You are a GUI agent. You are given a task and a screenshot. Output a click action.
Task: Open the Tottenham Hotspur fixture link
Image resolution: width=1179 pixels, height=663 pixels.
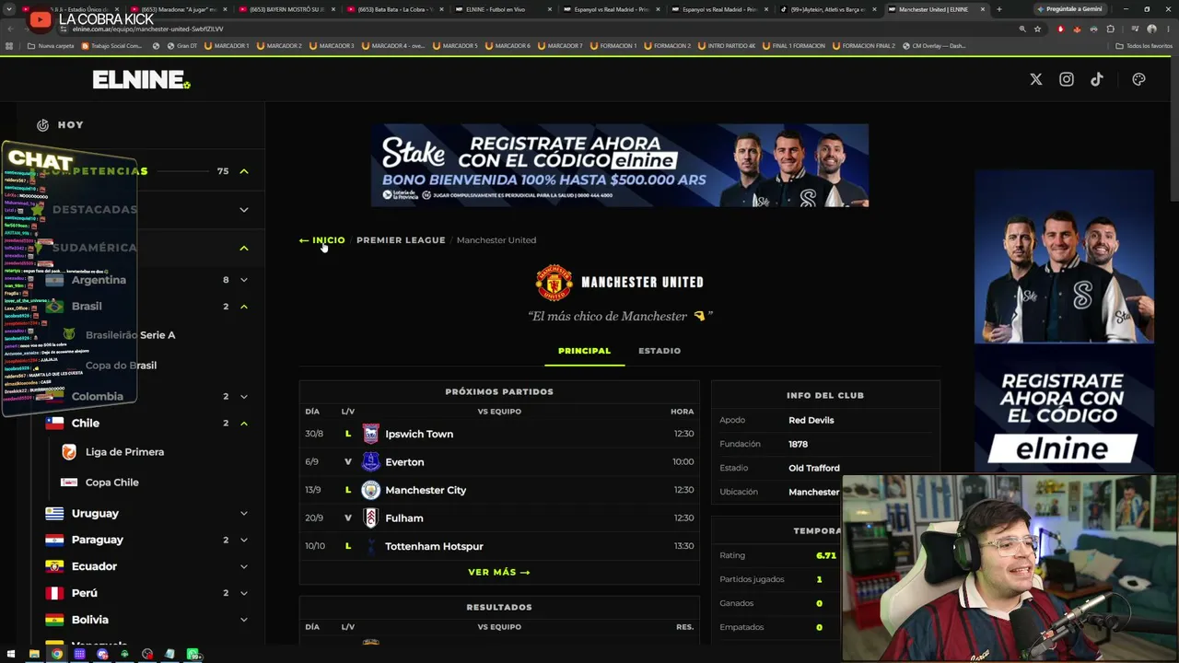click(434, 546)
